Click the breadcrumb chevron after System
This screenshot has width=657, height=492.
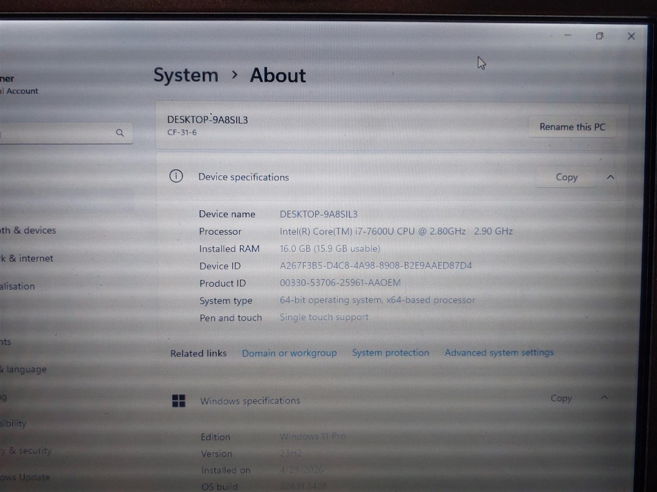point(234,75)
